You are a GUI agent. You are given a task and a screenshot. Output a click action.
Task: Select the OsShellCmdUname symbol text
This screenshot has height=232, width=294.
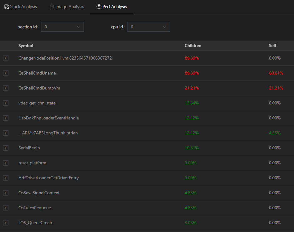pyautogui.click(x=37, y=73)
